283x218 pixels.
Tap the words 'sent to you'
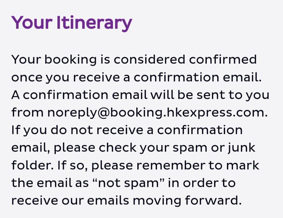233,95
